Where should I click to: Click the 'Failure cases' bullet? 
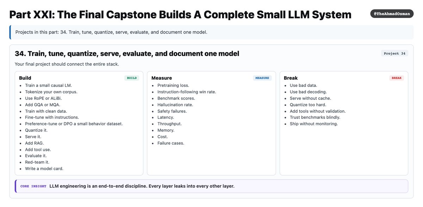coord(171,143)
